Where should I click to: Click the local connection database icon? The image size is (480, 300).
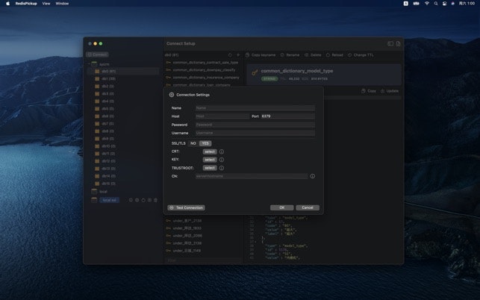tap(94, 192)
